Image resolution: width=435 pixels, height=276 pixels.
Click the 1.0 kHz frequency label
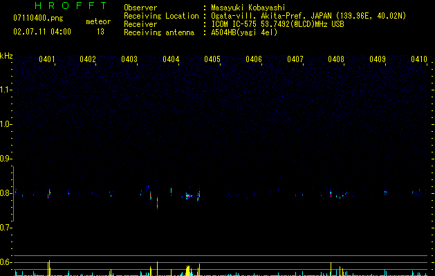(6, 124)
